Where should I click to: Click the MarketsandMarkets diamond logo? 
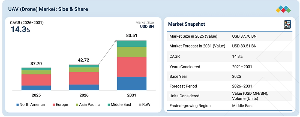pos(283,9)
